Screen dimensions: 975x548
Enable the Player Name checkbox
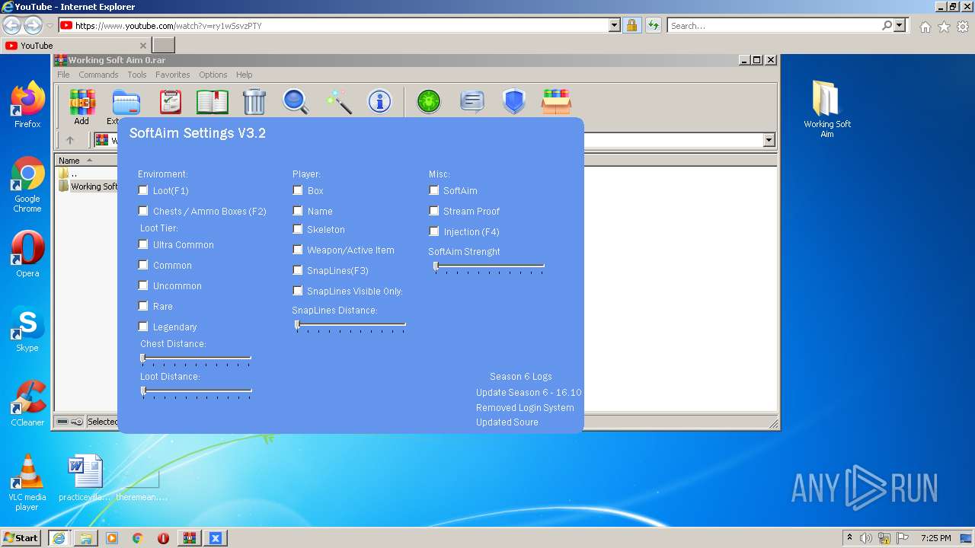298,211
